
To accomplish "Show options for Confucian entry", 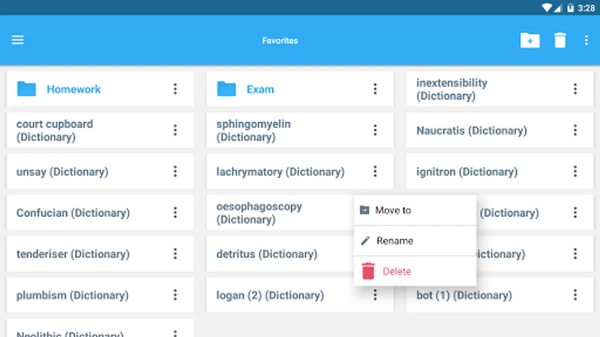I will click(175, 213).
